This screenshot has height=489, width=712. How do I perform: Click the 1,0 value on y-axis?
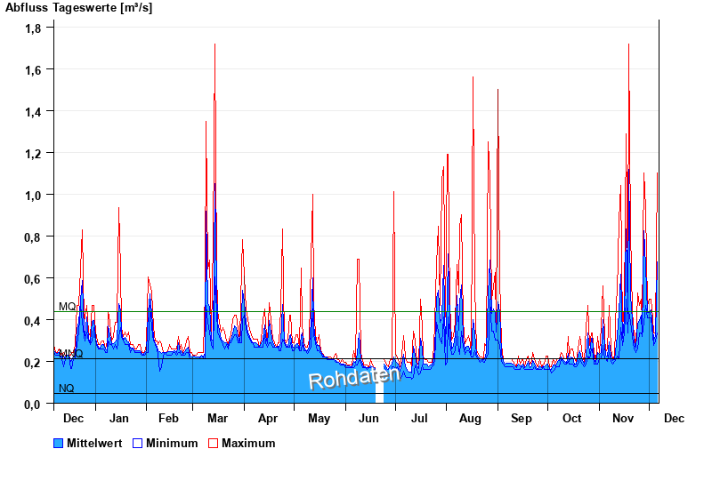coord(33,195)
